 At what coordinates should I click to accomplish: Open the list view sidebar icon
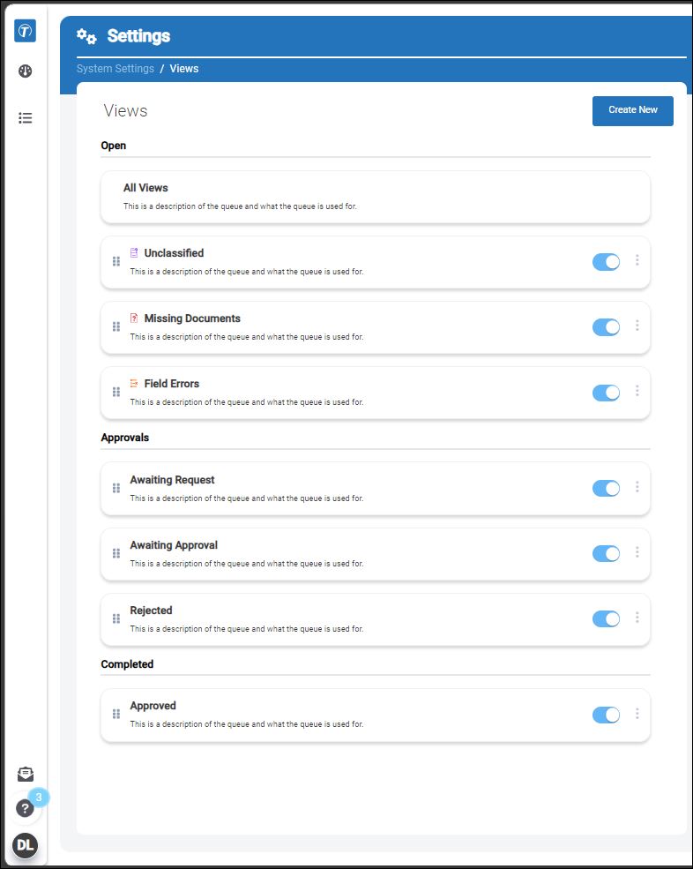pos(25,117)
